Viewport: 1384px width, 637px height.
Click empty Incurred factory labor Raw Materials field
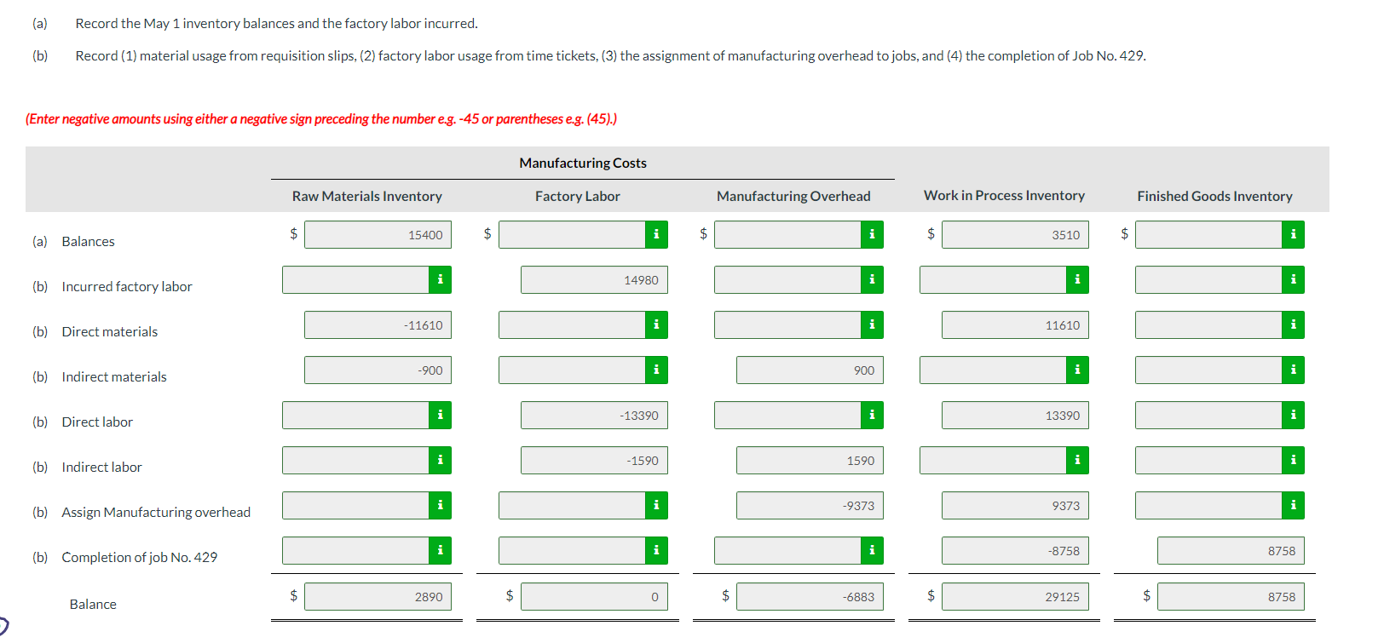click(x=355, y=279)
